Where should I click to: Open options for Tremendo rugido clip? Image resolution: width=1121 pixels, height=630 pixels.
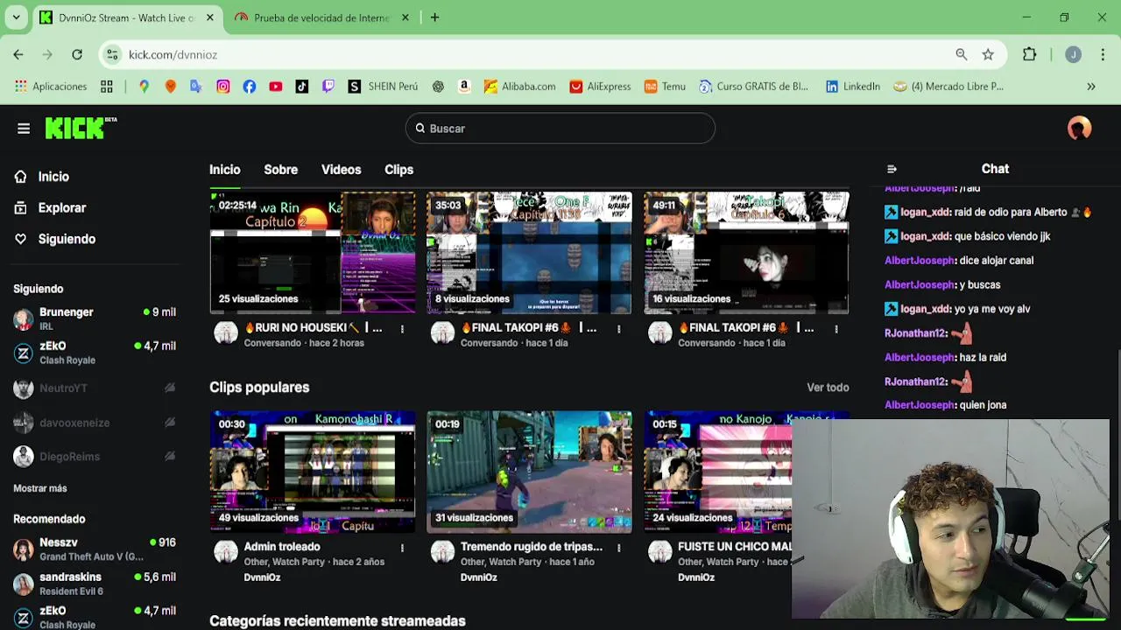coord(618,548)
